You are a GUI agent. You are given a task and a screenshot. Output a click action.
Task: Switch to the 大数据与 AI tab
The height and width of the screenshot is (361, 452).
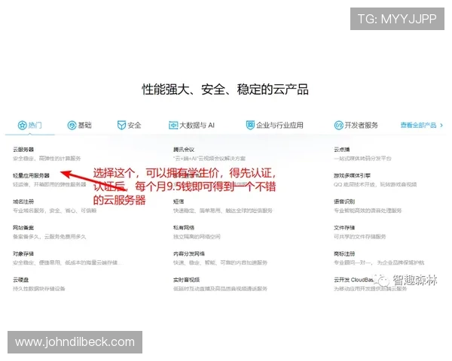tap(191, 126)
